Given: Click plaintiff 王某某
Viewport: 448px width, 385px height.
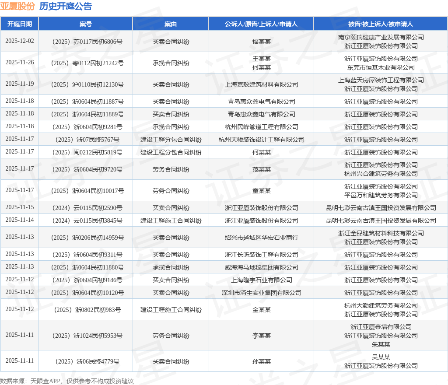Looking at the screenshot, I should tap(262, 59).
